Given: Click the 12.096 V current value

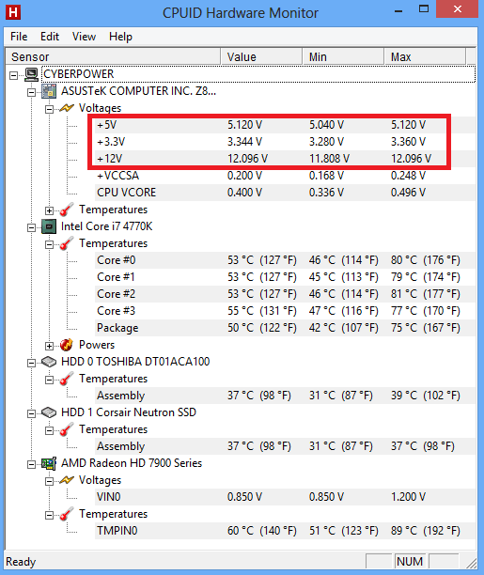Looking at the screenshot, I should (x=247, y=159).
